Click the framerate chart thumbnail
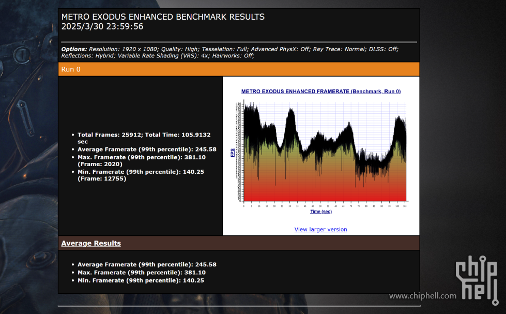This screenshot has width=506, height=314. pyautogui.click(x=321, y=152)
